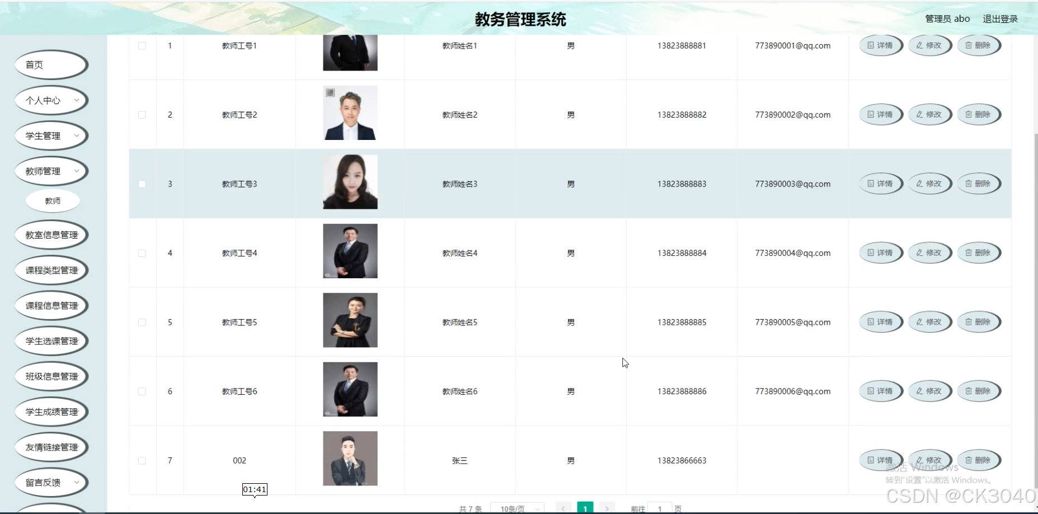Viewport: 1038px width, 514px height.
Task: Open 学生成绩管理 in the sidebar
Action: pyautogui.click(x=51, y=412)
